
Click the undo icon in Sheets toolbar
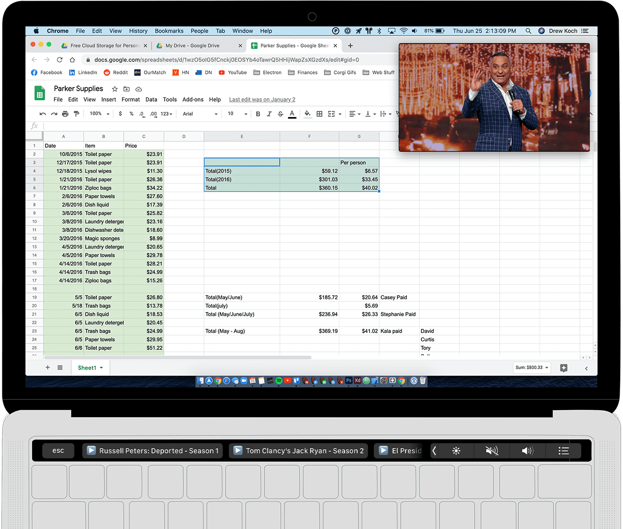[x=43, y=114]
